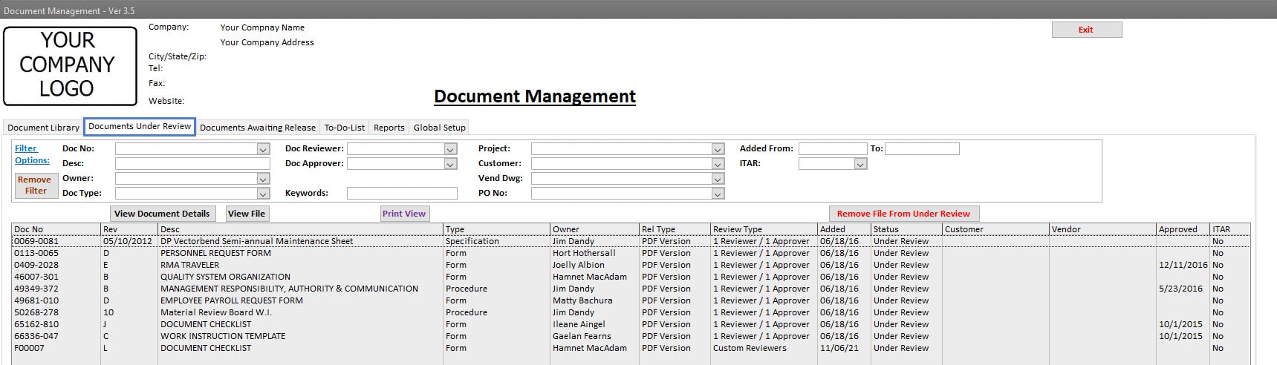
Task: Open the Doc Type dropdown list
Action: (263, 194)
